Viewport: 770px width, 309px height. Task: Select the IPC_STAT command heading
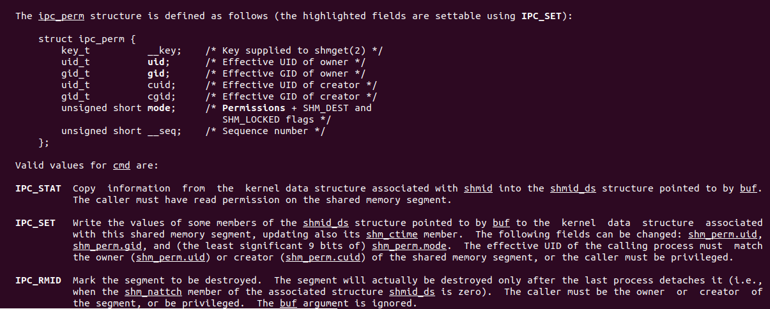click(x=38, y=188)
